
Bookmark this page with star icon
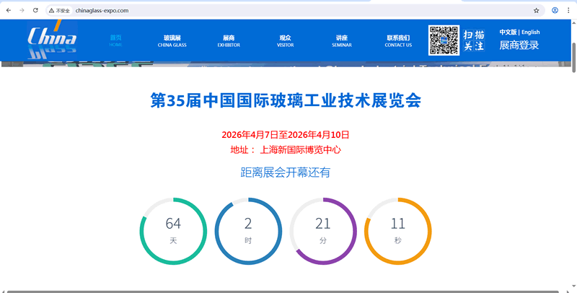click(x=536, y=11)
